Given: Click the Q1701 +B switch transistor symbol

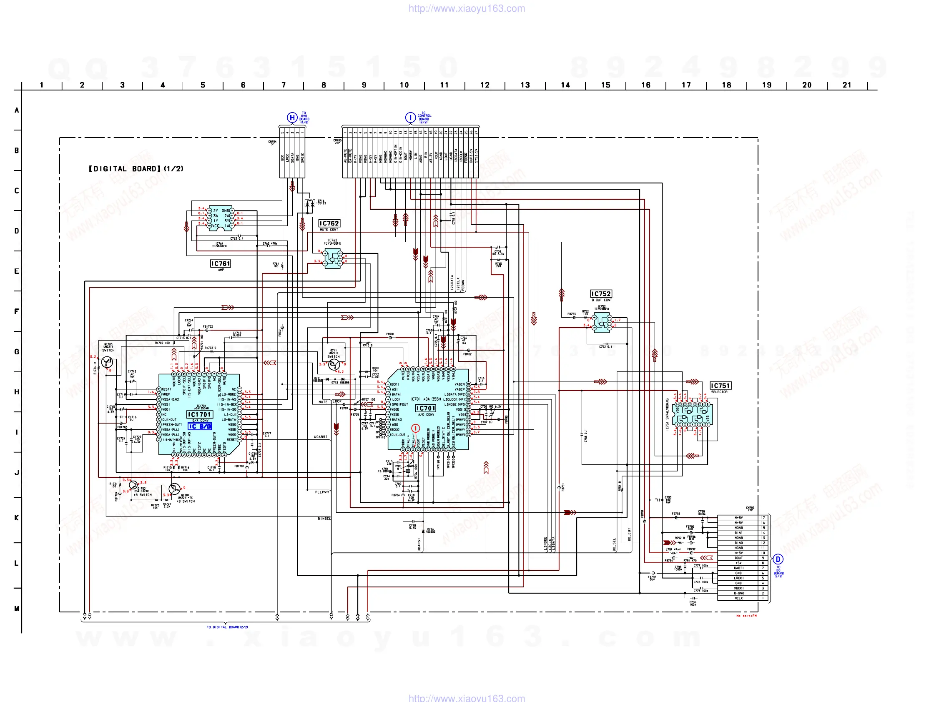Looking at the screenshot, I should [x=174, y=489].
